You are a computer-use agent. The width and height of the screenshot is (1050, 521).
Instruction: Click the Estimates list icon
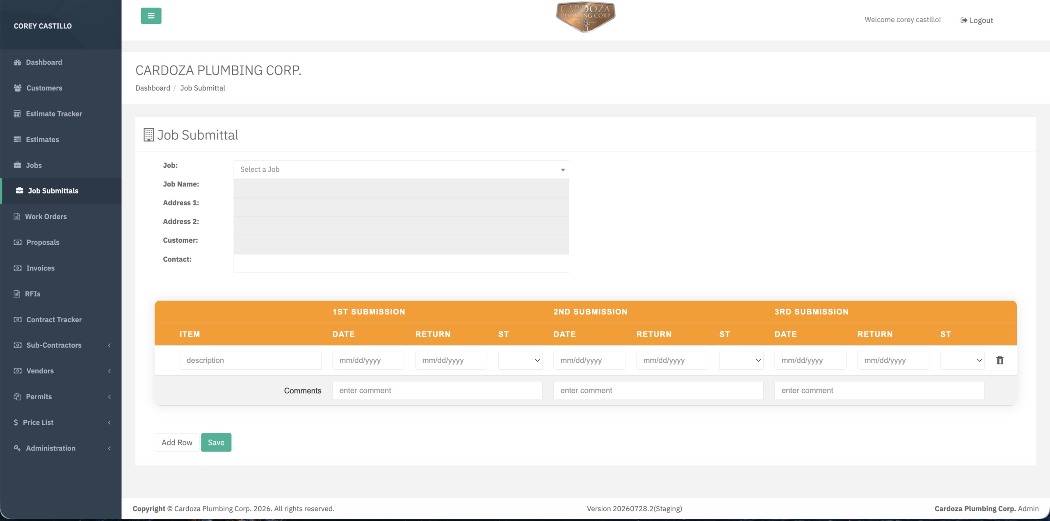(17, 139)
